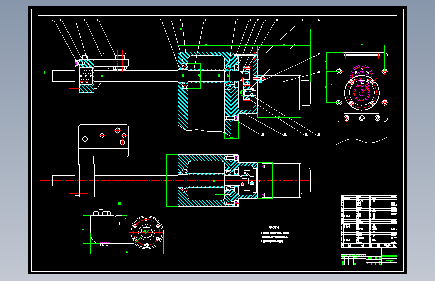This screenshot has width=435, height=281.
Task: Select the circular flange in bottom-left view
Action: coord(147,232)
